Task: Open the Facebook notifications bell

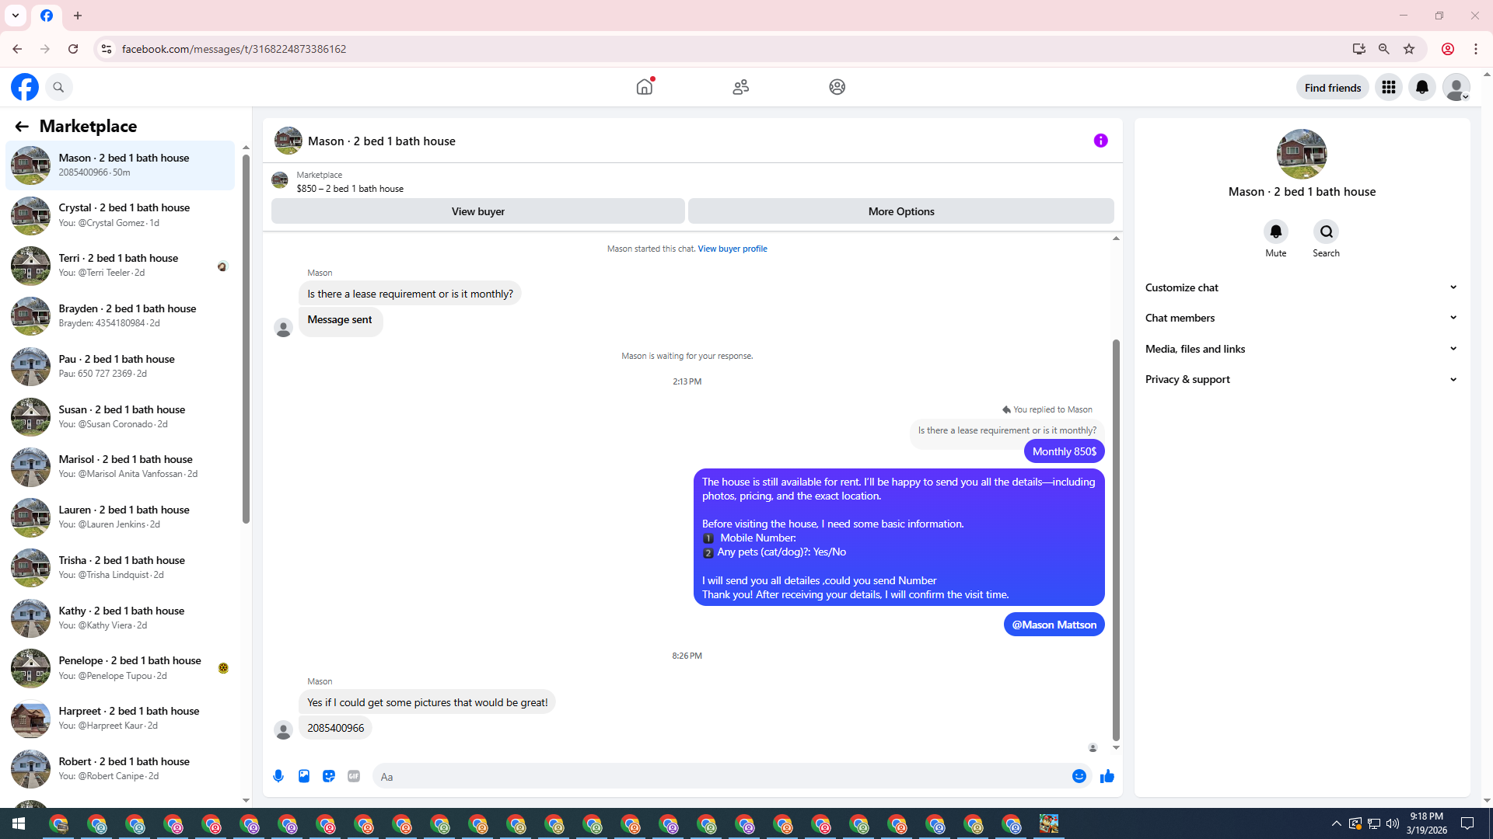Action: point(1422,87)
